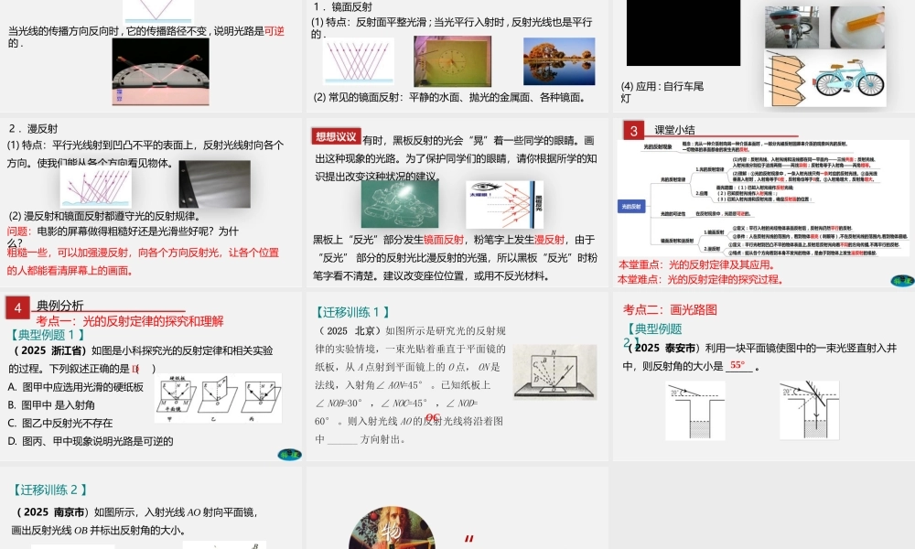915x549 pixels.
Task: Open the 迁移训练 2 slide with 南京市 question
Action: point(151,508)
